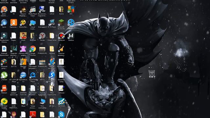Launch AlterTV shortcut icon
The height and width of the screenshot is (118, 210).
[x=23, y=62]
